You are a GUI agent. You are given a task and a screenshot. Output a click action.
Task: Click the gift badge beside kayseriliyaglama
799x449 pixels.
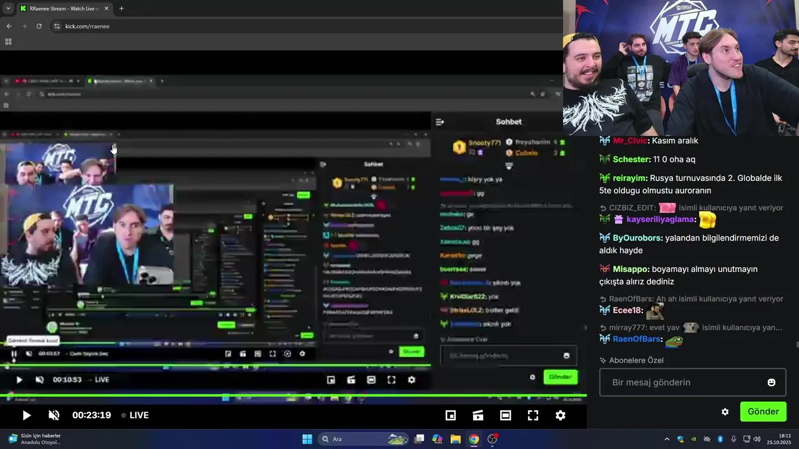(619, 220)
